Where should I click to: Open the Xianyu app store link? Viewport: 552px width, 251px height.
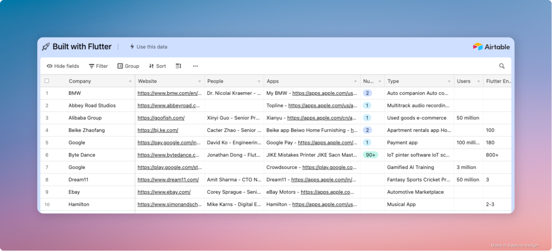pos(322,118)
